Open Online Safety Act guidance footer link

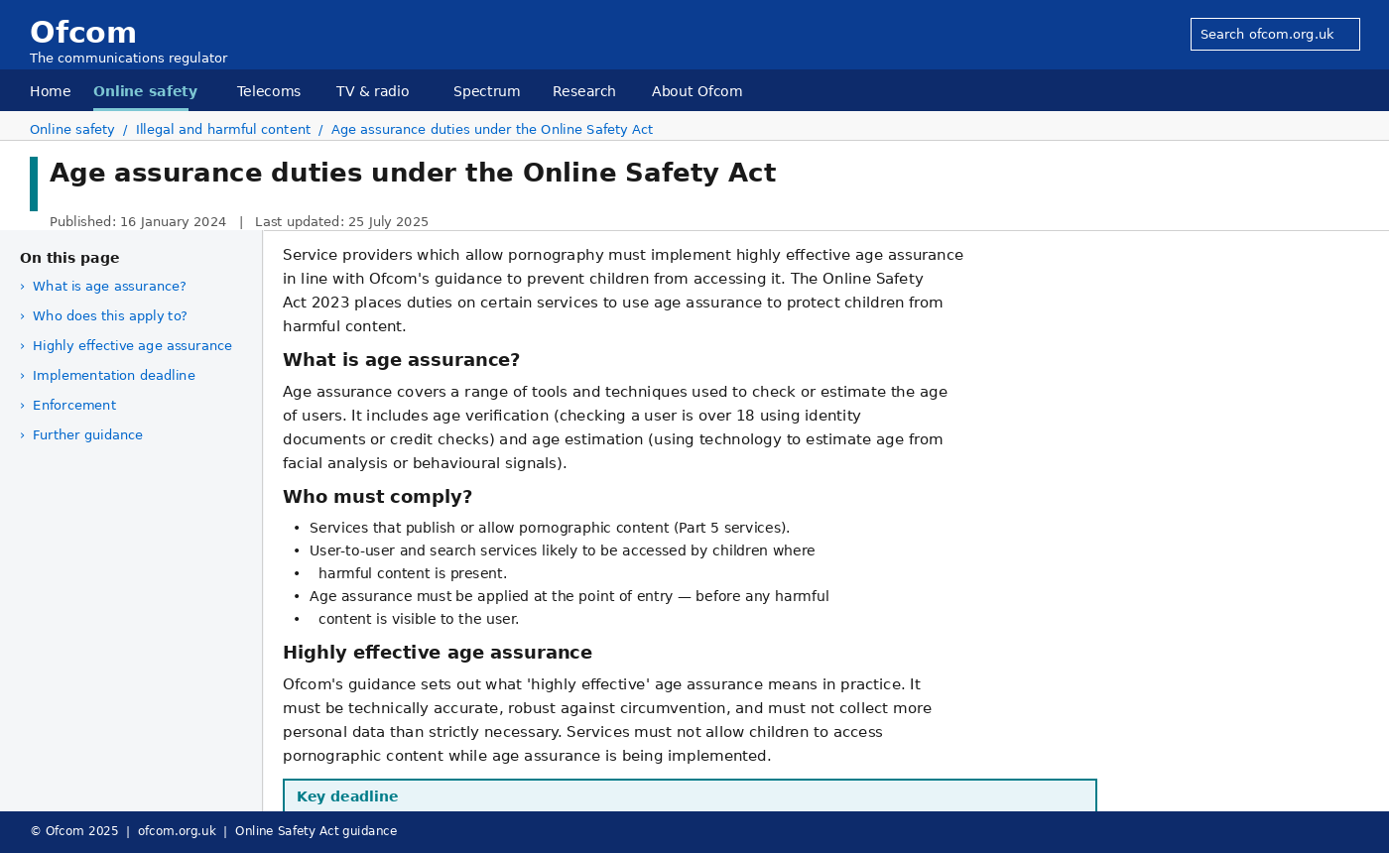click(316, 831)
